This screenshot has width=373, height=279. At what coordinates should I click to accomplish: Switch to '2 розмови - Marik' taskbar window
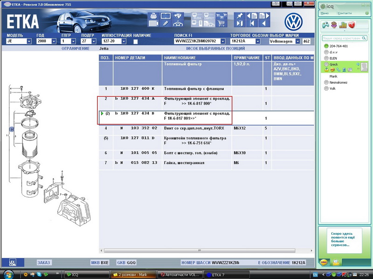pos(133,275)
